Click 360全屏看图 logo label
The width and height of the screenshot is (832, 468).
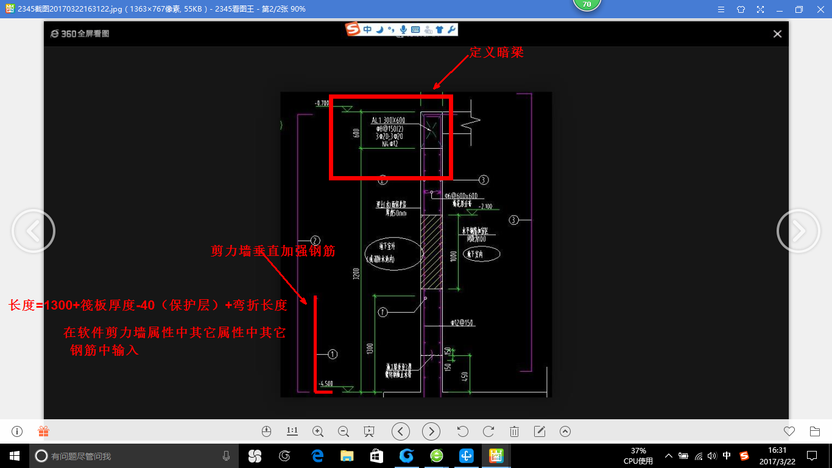(x=80, y=34)
